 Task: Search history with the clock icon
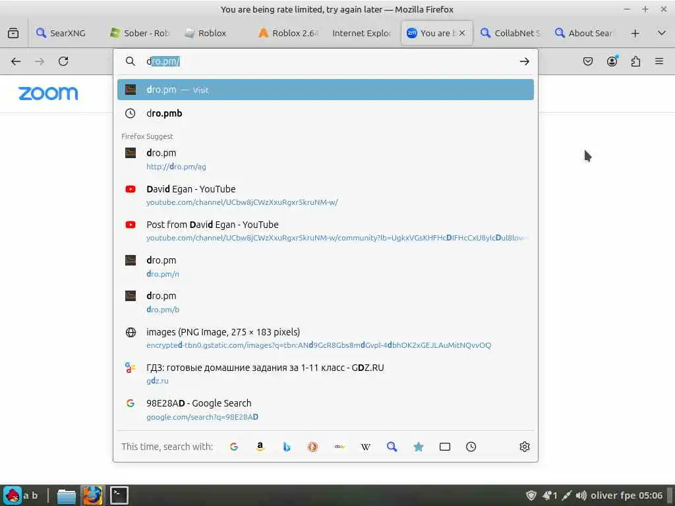pyautogui.click(x=471, y=447)
